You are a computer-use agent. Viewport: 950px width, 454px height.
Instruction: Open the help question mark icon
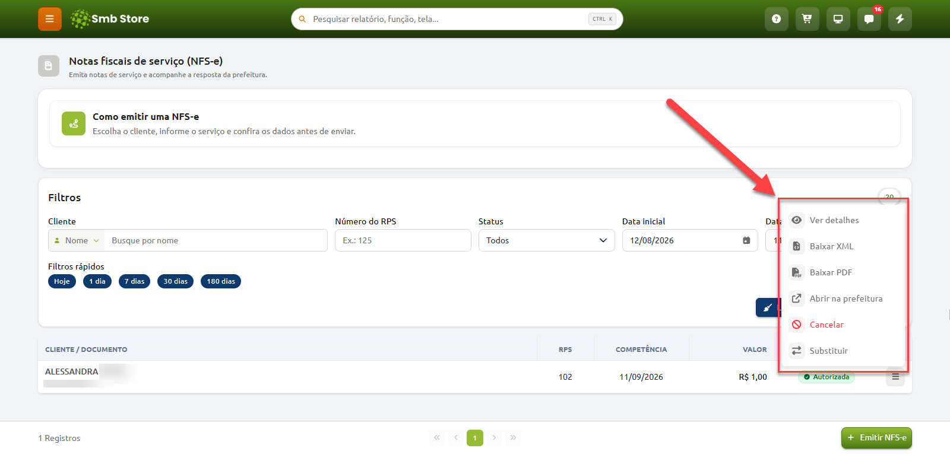(x=777, y=19)
